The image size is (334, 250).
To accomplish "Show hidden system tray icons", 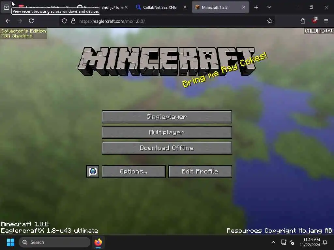I will pos(273,242).
